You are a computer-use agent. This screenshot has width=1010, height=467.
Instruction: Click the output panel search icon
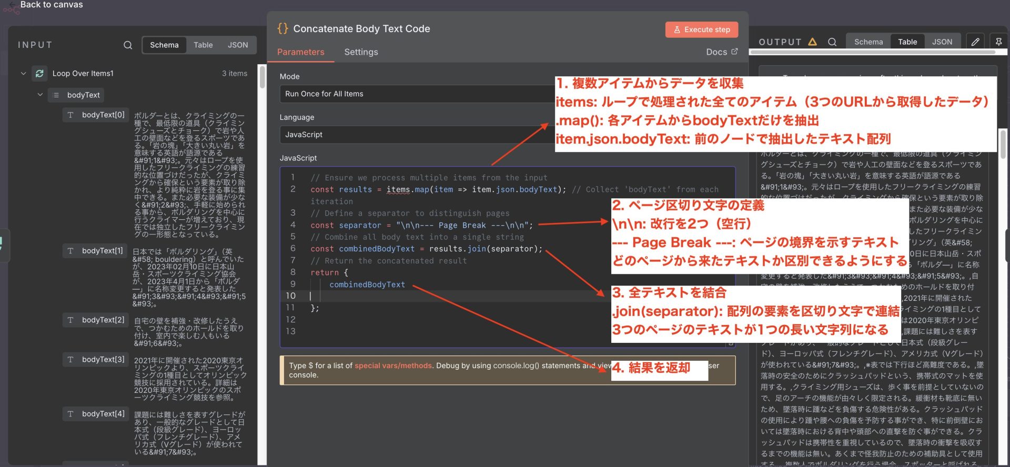832,42
